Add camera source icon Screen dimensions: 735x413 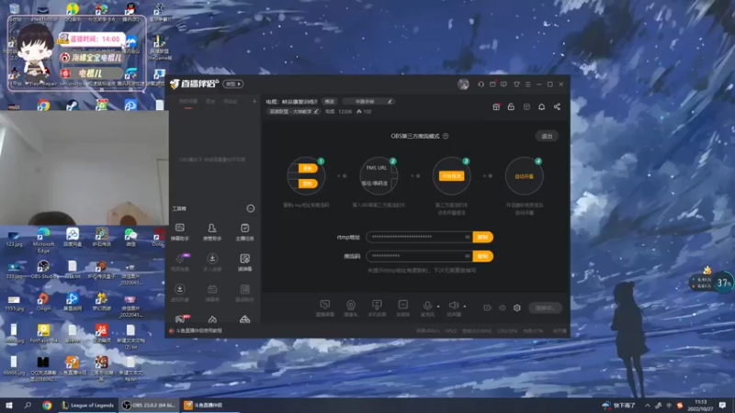tap(351, 308)
